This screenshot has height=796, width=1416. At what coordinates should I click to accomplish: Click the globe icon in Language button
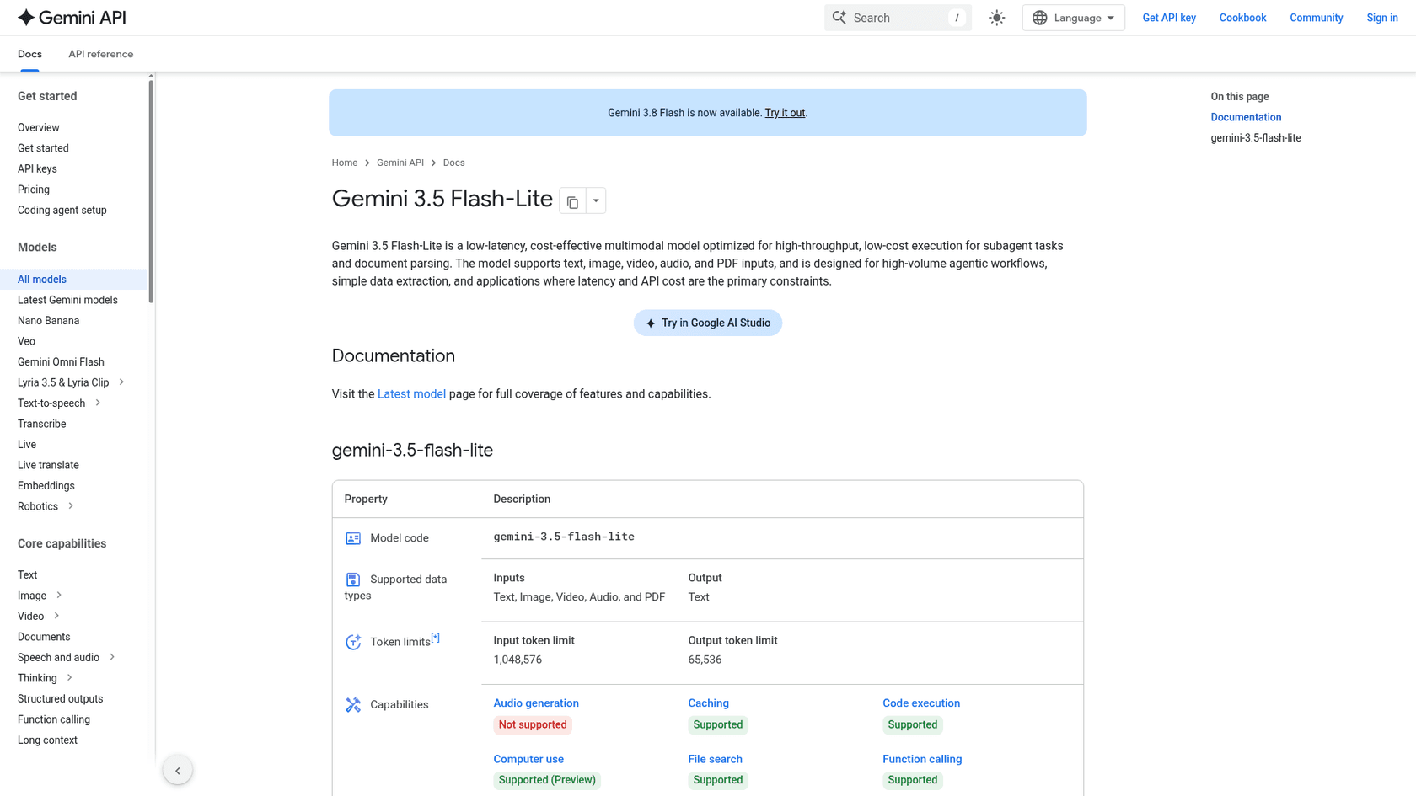click(x=1039, y=18)
